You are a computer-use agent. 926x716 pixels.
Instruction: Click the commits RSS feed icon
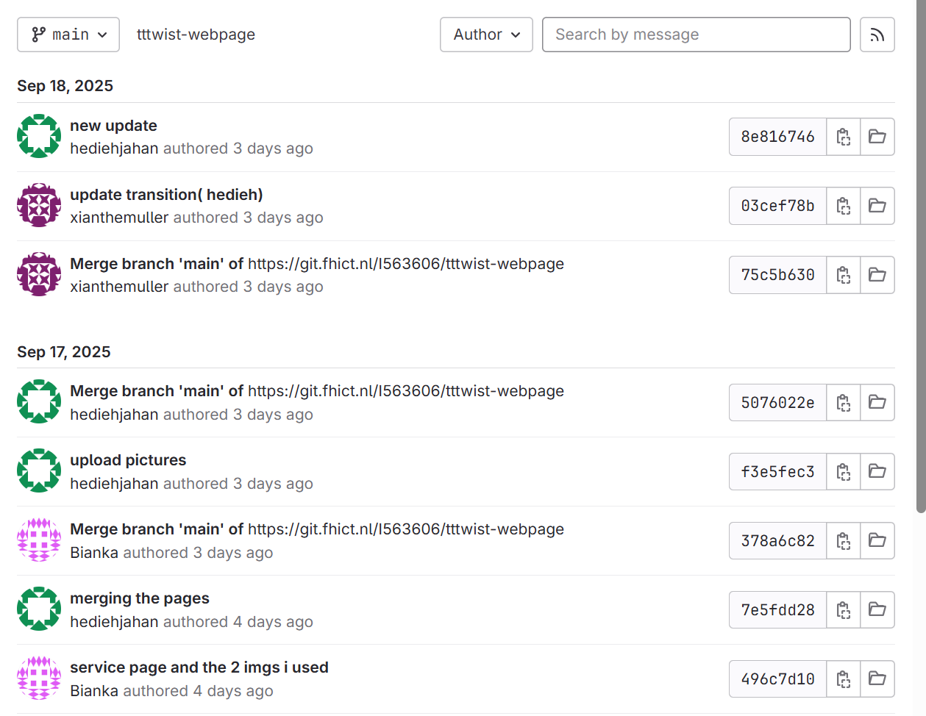[877, 35]
